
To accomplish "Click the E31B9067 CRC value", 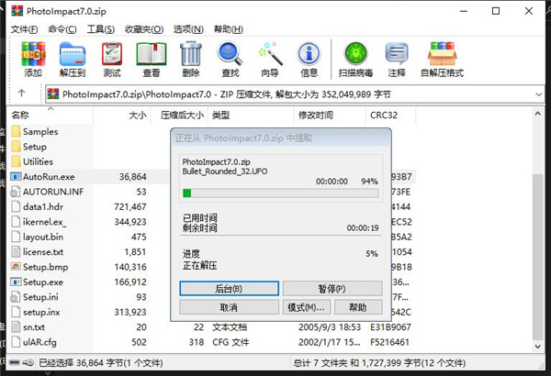I will (390, 327).
